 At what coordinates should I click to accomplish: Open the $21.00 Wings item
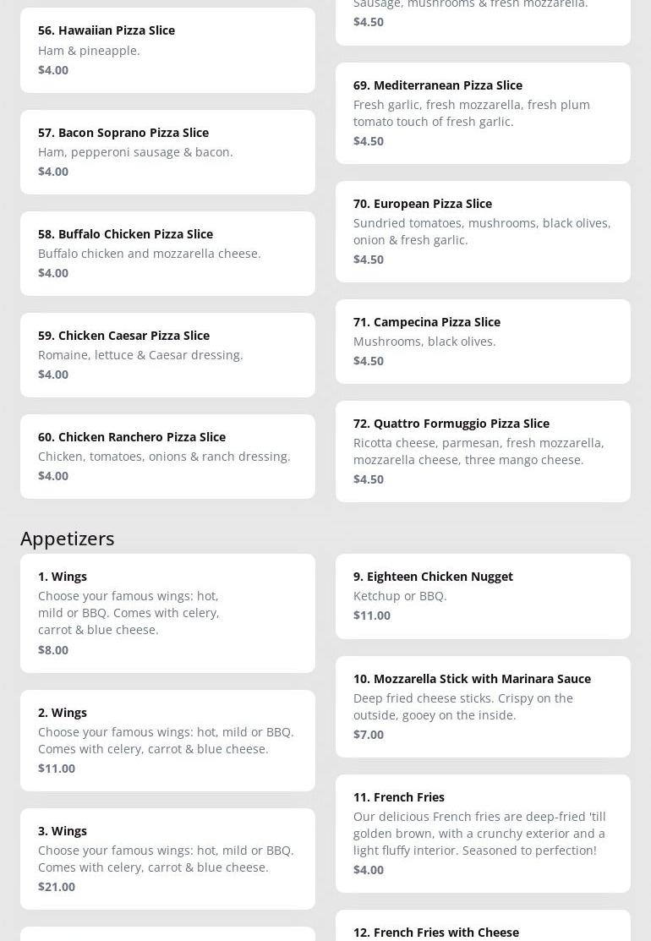(x=167, y=858)
